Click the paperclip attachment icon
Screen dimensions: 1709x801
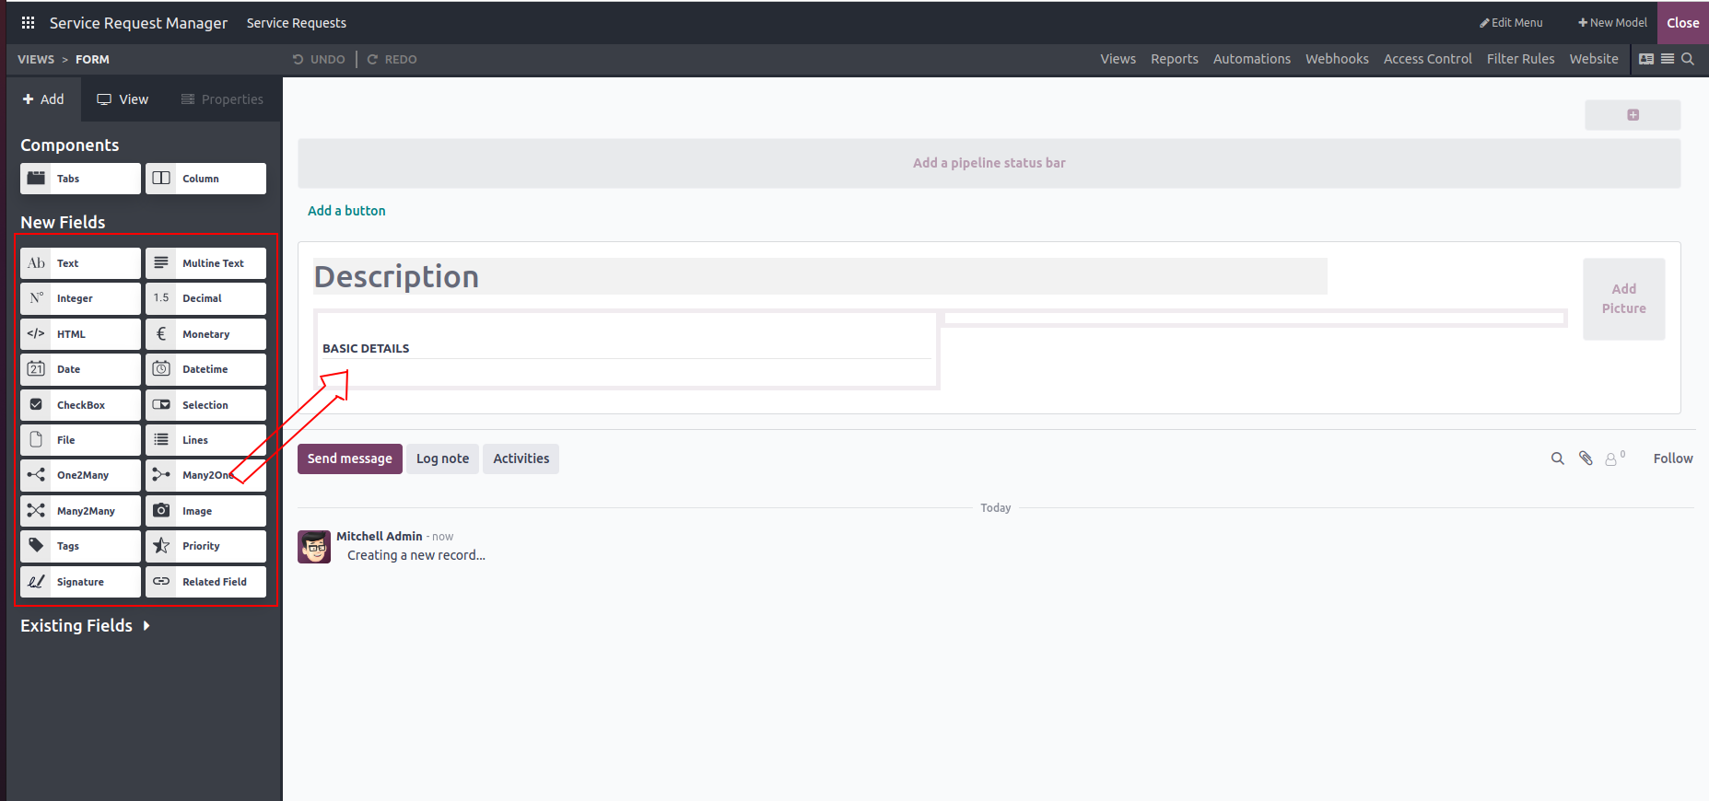[x=1586, y=459]
